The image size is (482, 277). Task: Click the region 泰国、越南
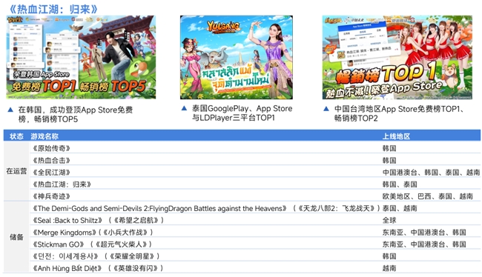400,208
